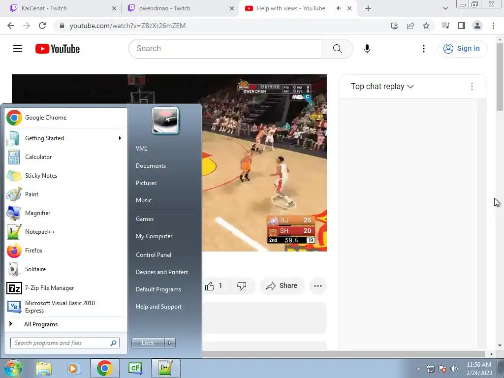The height and width of the screenshot is (378, 504).
Task: Dislike the video with thumbs down
Action: point(242,286)
